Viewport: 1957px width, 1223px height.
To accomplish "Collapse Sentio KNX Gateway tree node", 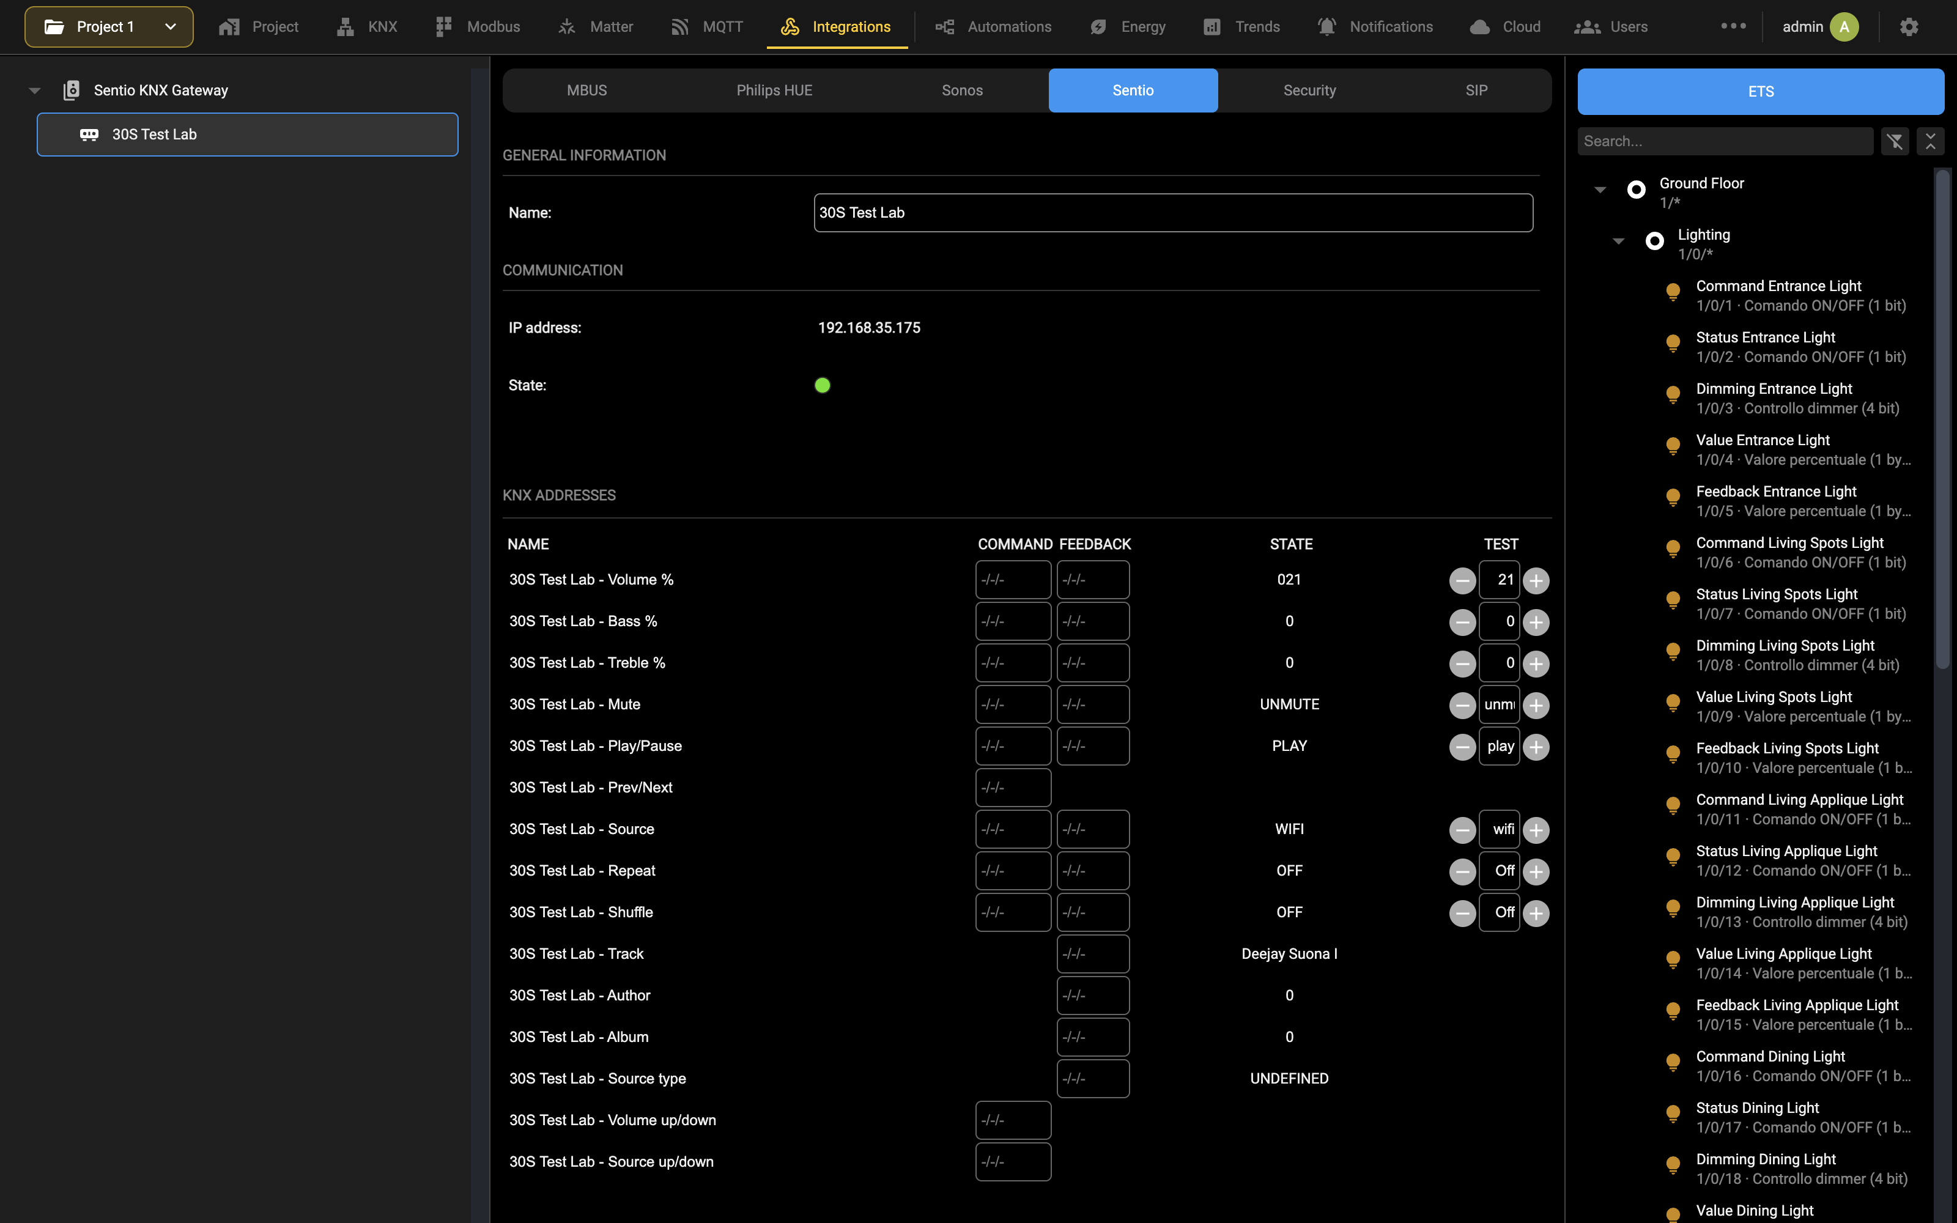I will 35,91.
